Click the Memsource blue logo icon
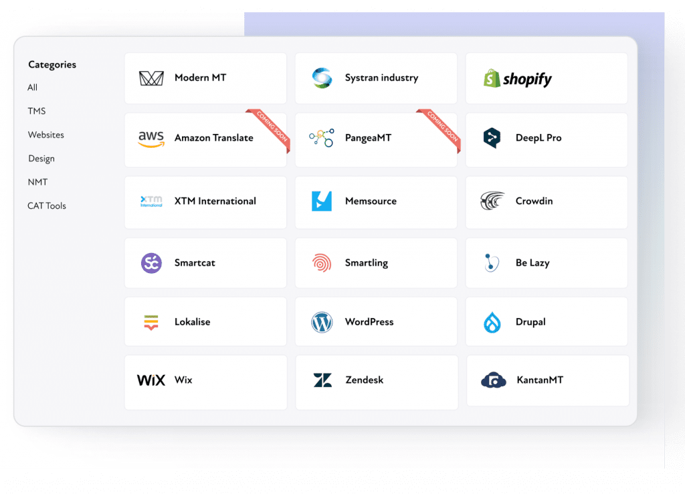Viewport: 685px width, 494px height. point(322,201)
